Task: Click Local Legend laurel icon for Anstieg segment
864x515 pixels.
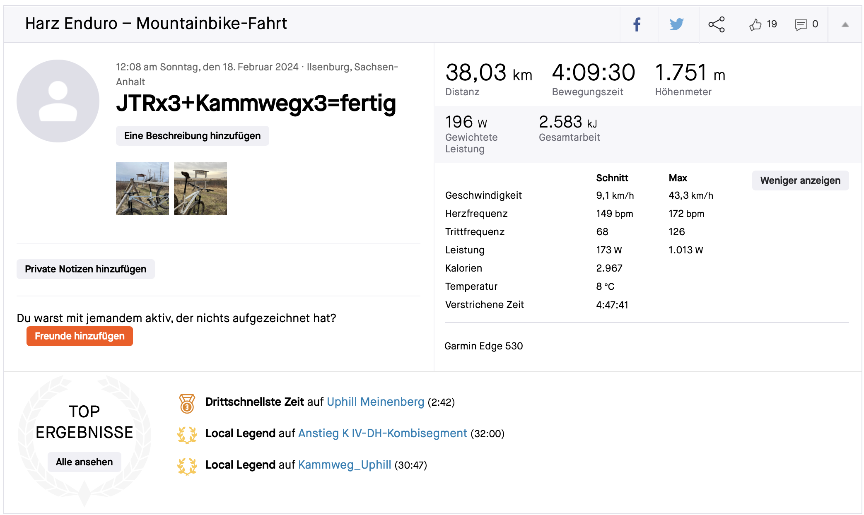Action: (187, 435)
